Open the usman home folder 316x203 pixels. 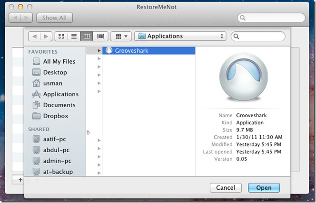(x=55, y=83)
